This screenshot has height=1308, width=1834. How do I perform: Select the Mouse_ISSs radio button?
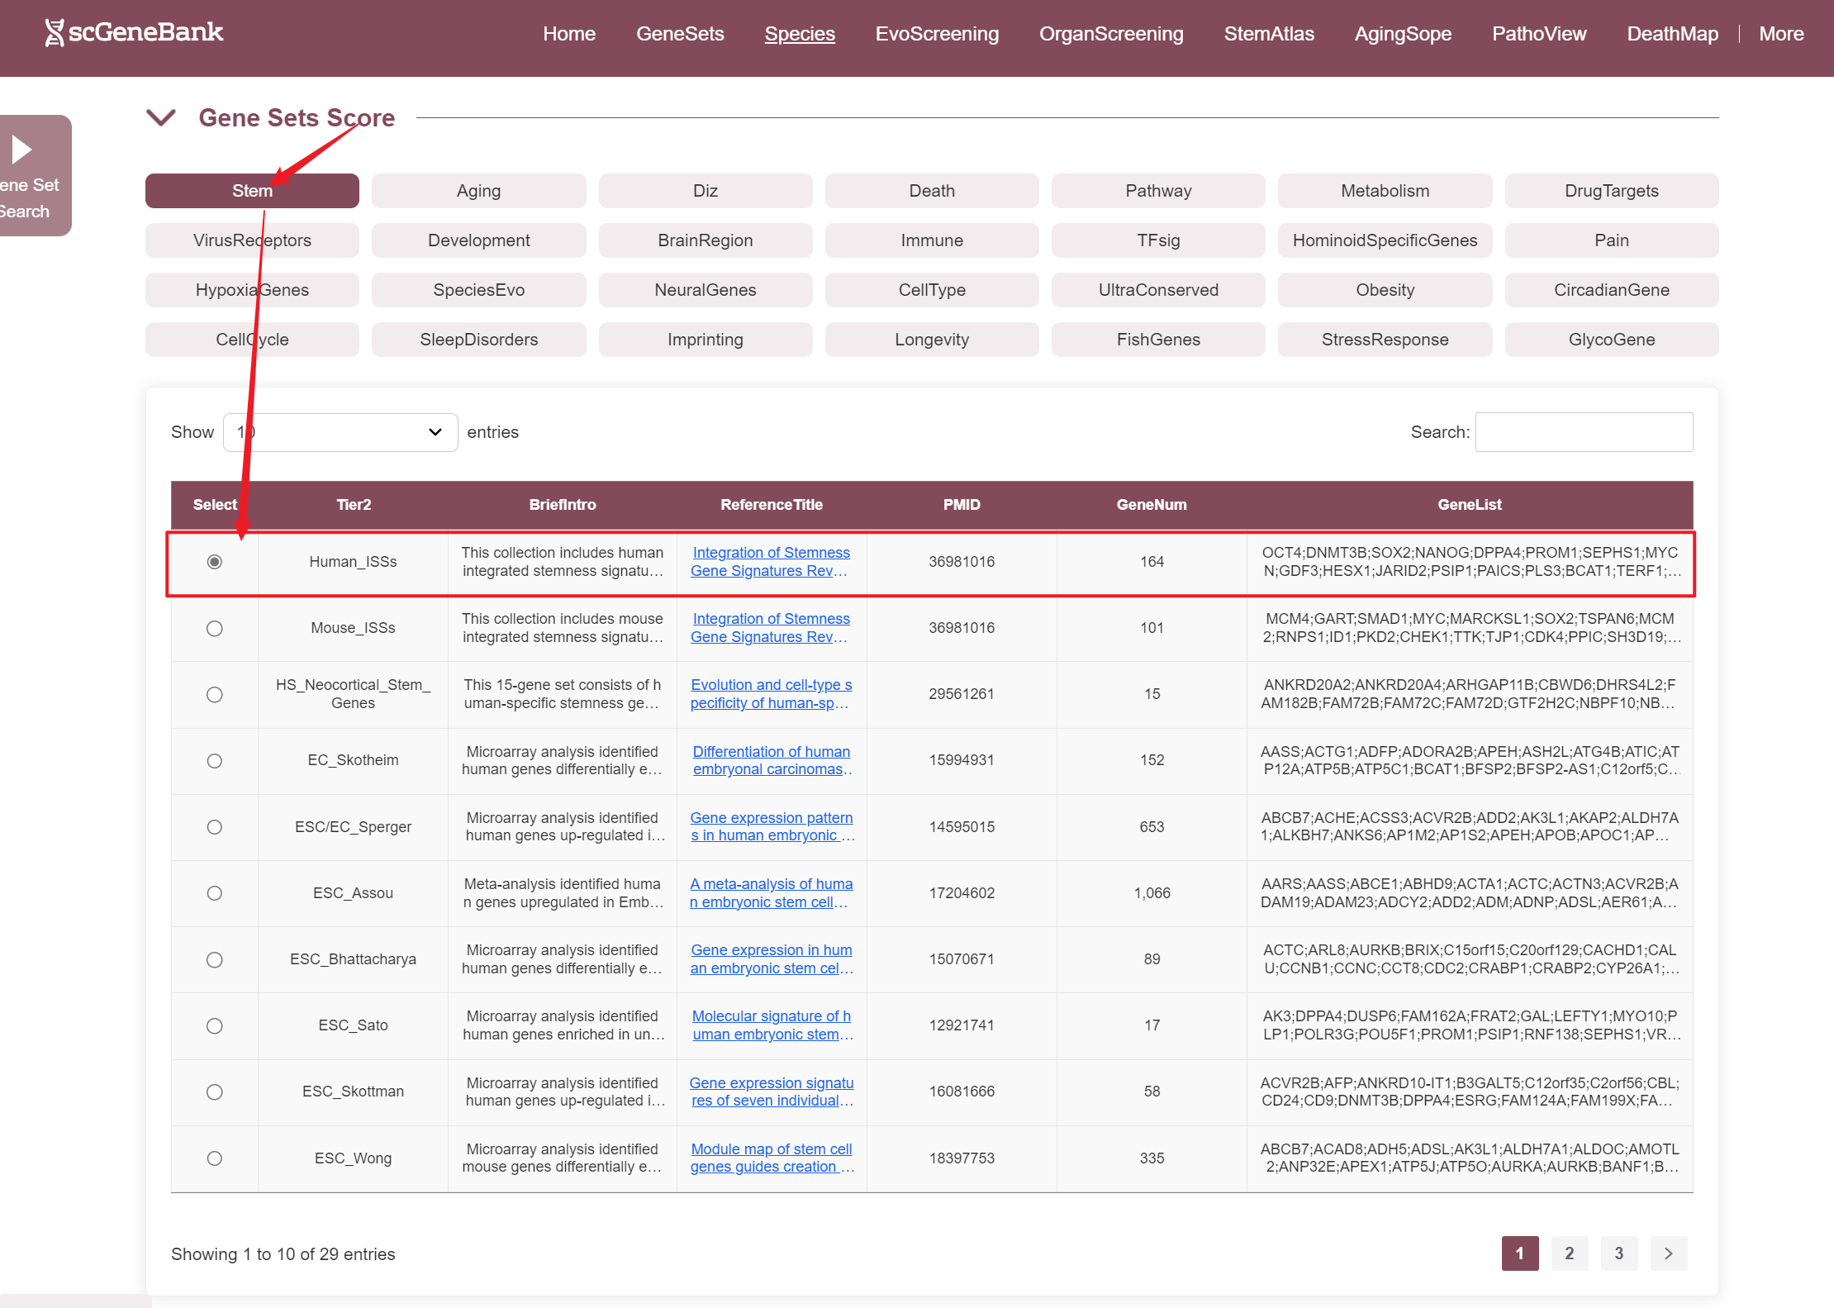tap(215, 628)
